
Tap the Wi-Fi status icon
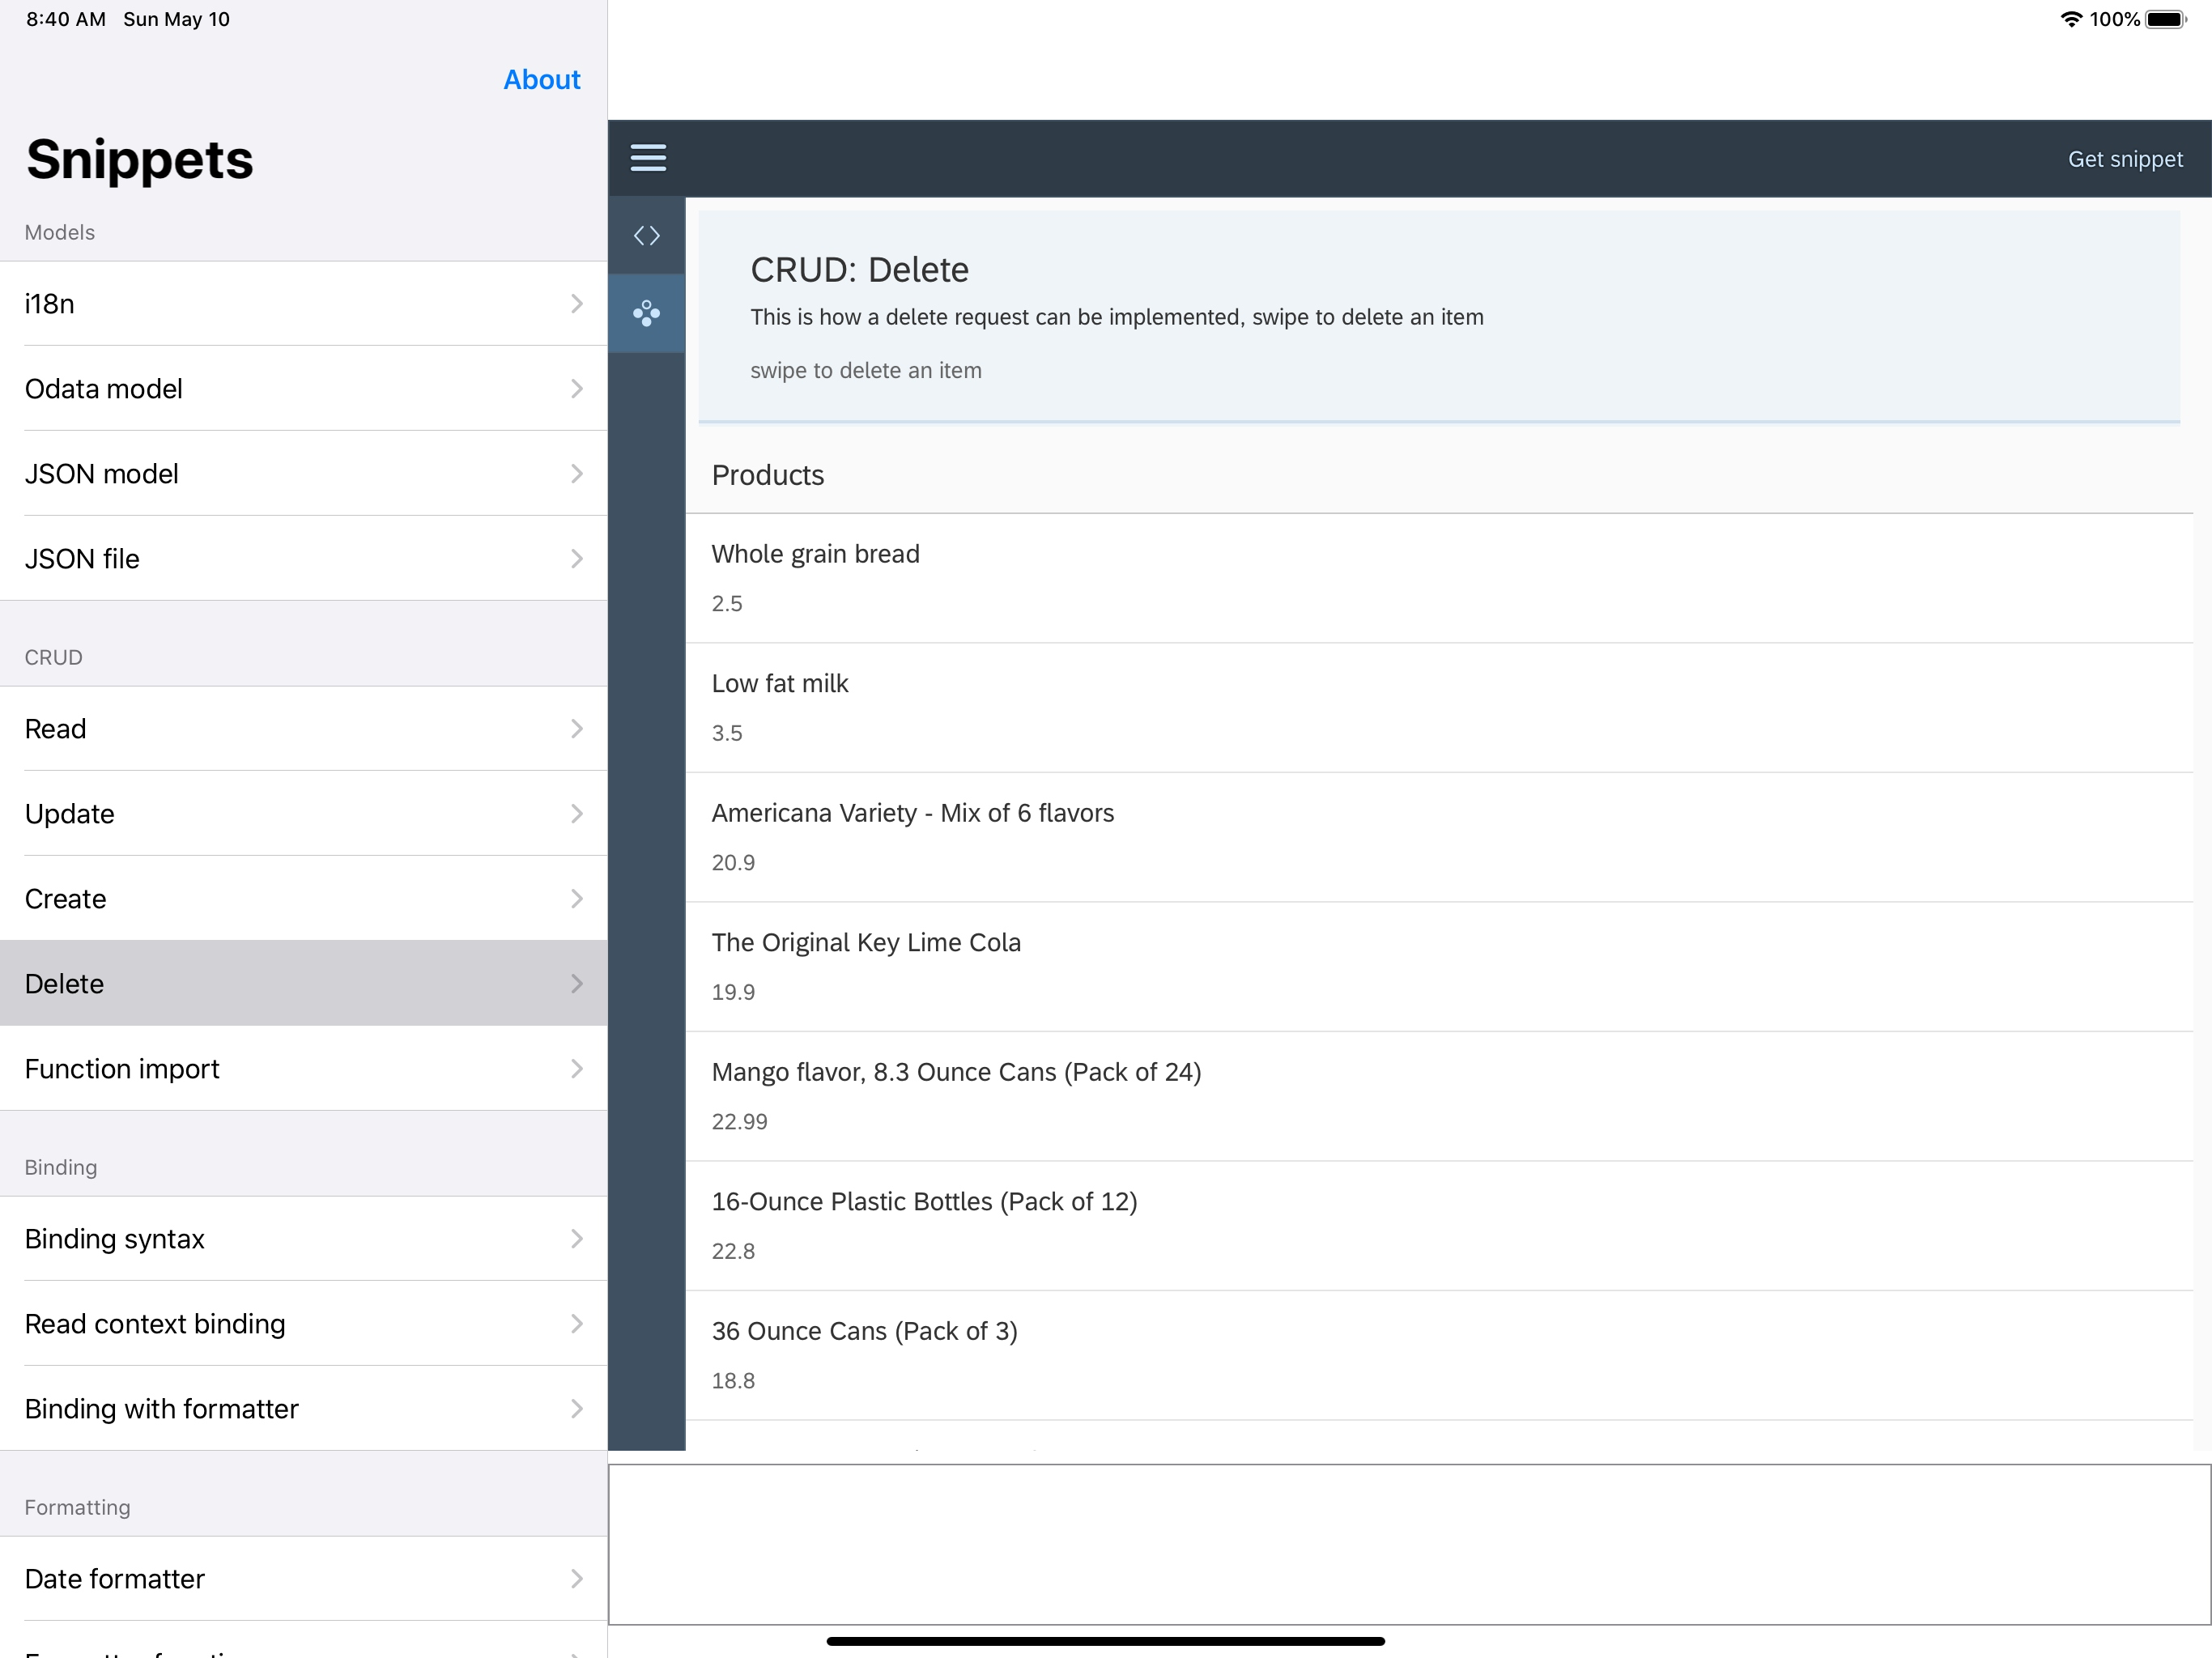2070,19
